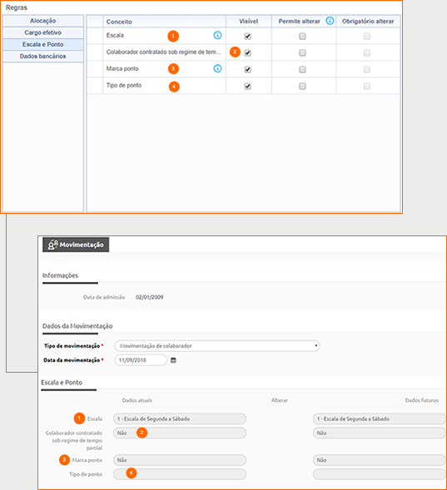This screenshot has height=490, width=447.
Task: Click the current Escala value field
Action: [x=180, y=418]
